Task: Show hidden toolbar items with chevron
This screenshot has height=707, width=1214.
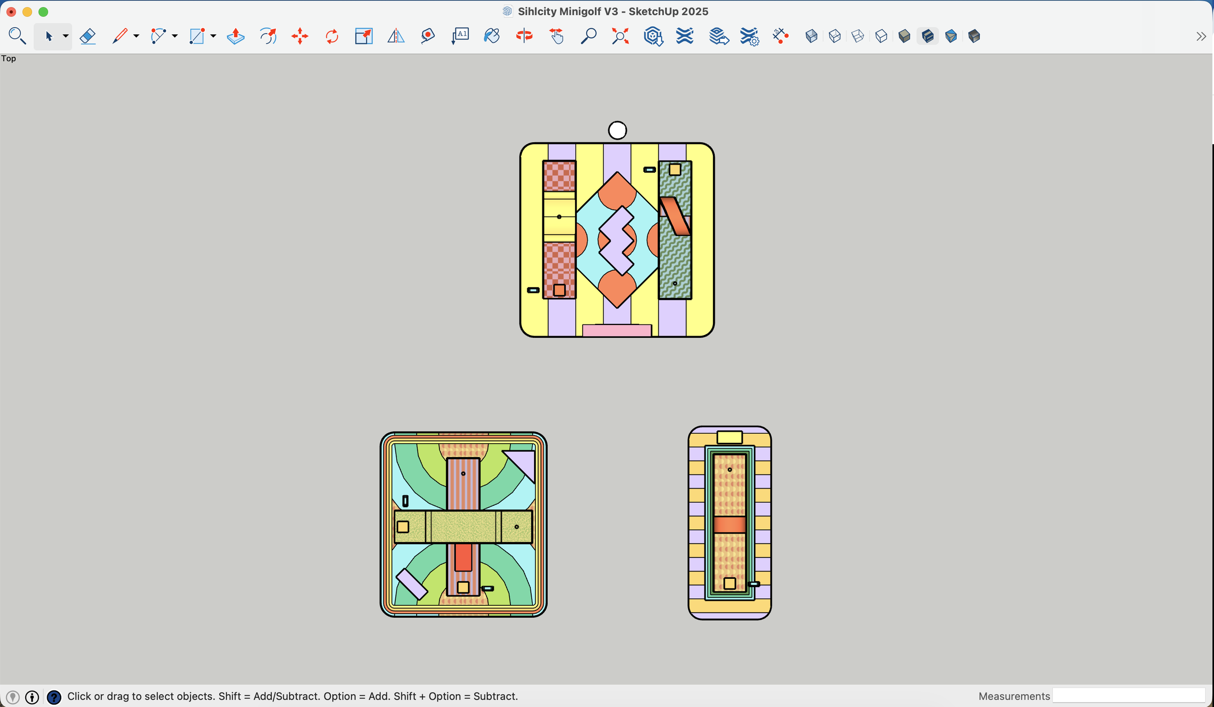Action: pyautogui.click(x=1201, y=36)
